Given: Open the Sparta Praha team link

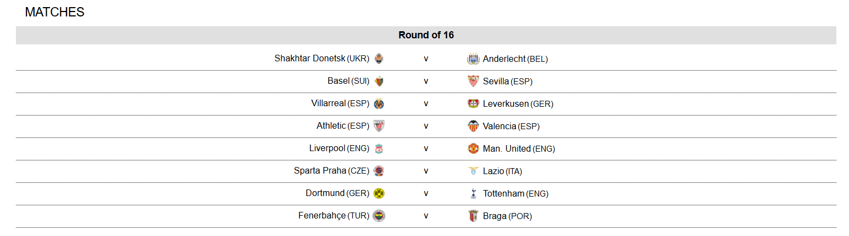Looking at the screenshot, I should pyautogui.click(x=320, y=171).
